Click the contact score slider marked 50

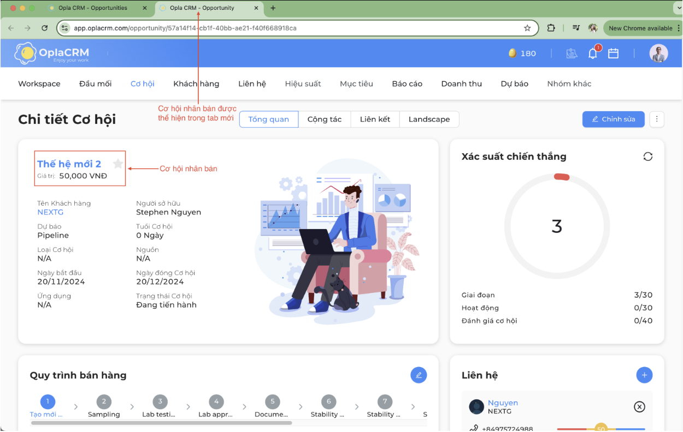(601, 429)
